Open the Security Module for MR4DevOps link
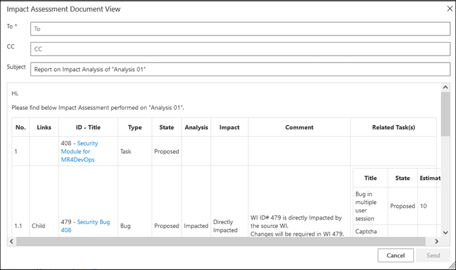The height and width of the screenshot is (270, 456). (x=79, y=151)
